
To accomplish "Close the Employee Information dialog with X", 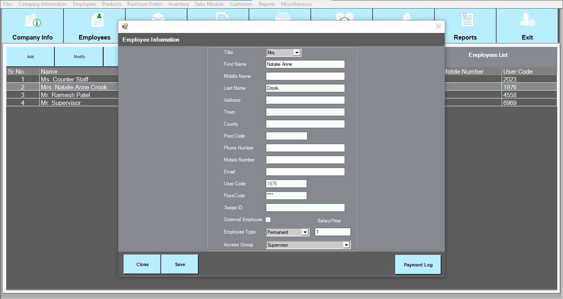I will [x=438, y=26].
